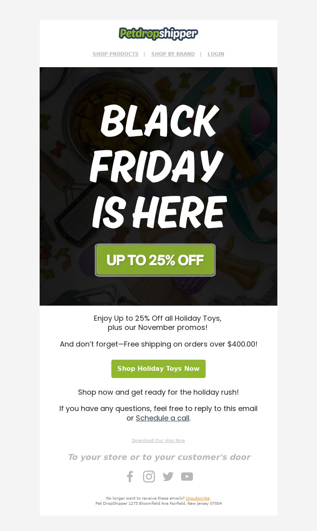Click Shop Holiday Toys Now button
The width and height of the screenshot is (317, 531).
click(158, 369)
